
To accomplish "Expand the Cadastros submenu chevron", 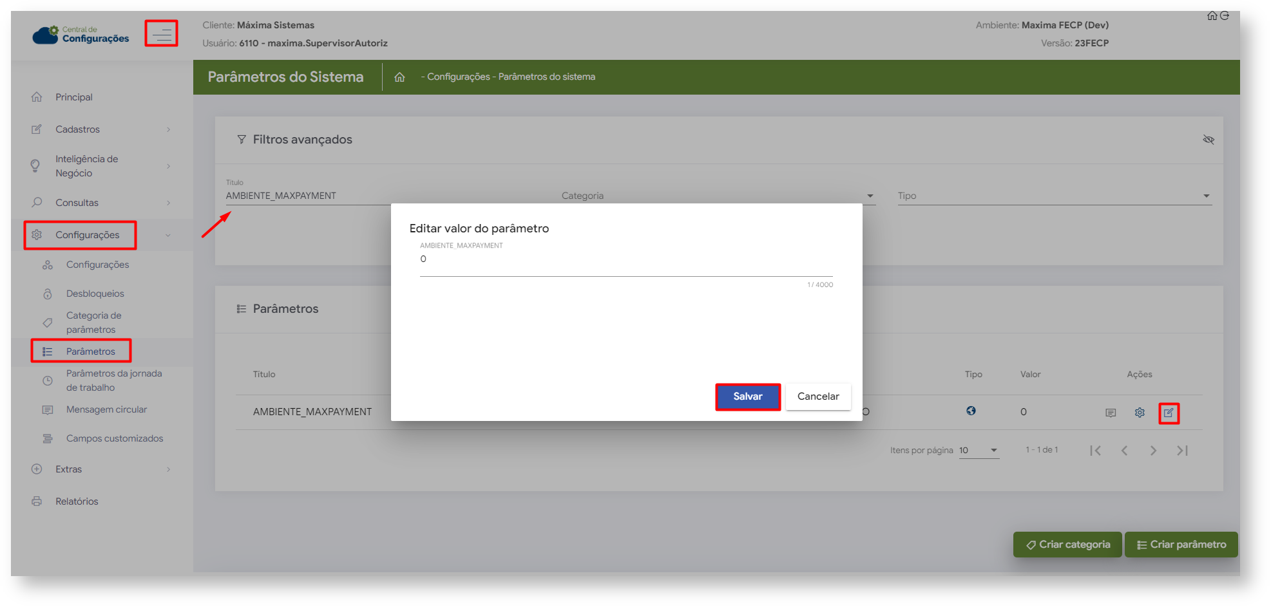I will point(169,129).
